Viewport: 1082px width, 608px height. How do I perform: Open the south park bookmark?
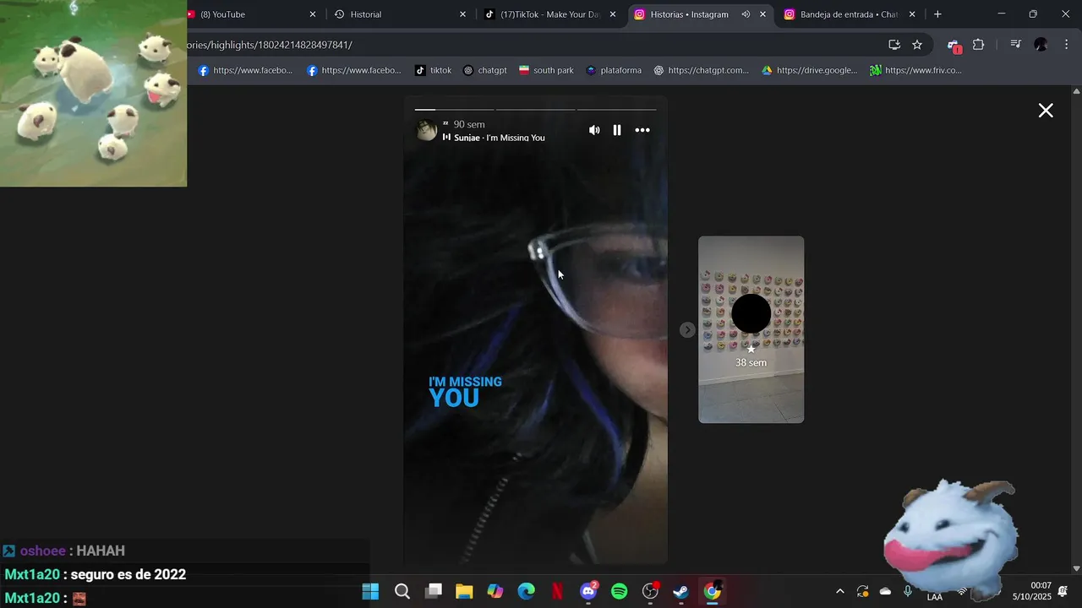pyautogui.click(x=546, y=71)
